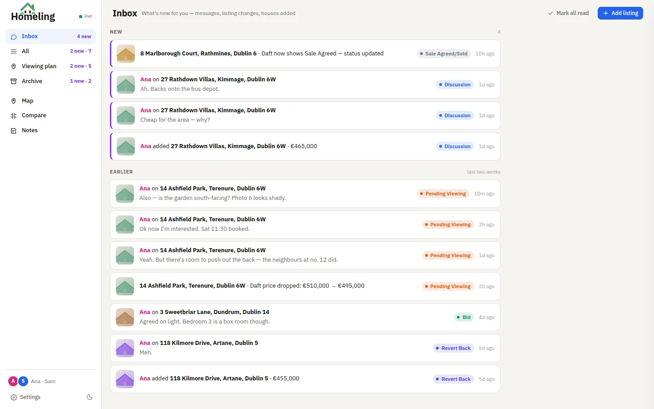Click the Settings gear icon
Screen dimensions: 654x409
14,397
